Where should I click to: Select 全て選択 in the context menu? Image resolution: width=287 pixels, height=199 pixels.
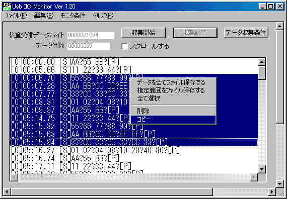tap(173, 98)
